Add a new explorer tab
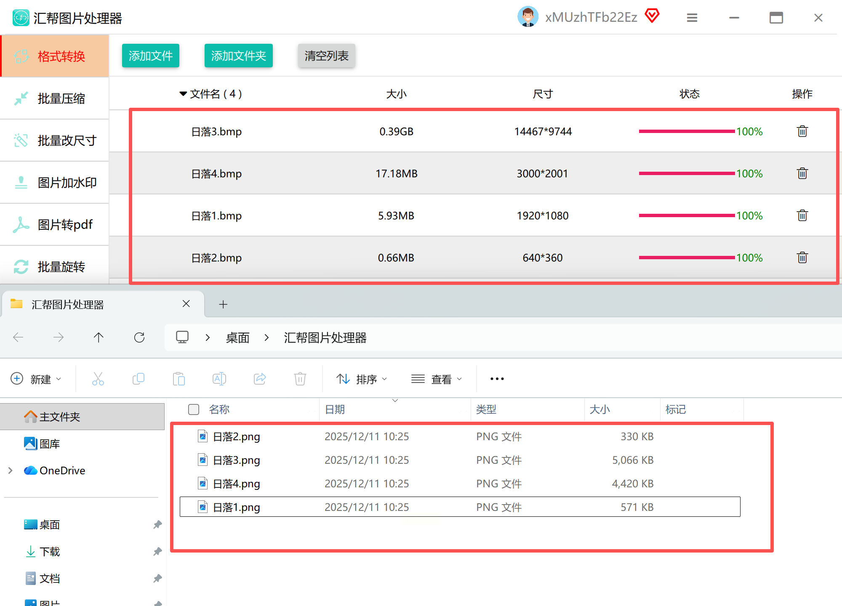The image size is (842, 606). [x=223, y=304]
